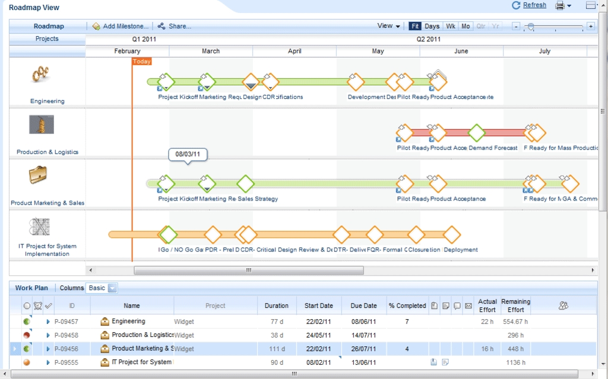Switch timescale to Wk
The image size is (608, 379).
449,26
